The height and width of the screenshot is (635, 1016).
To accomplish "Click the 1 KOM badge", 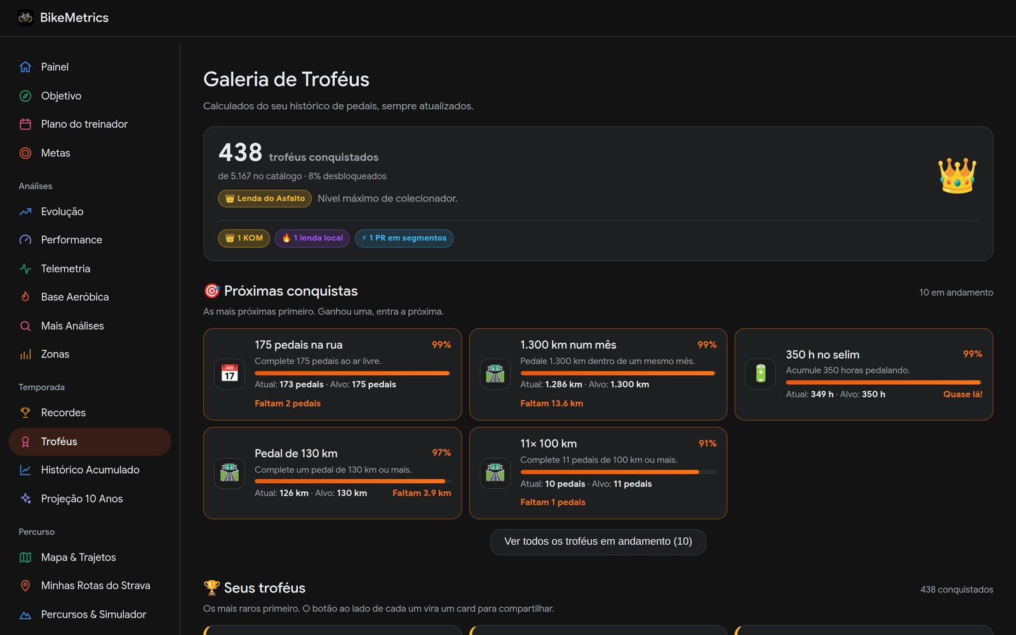I will (x=244, y=238).
